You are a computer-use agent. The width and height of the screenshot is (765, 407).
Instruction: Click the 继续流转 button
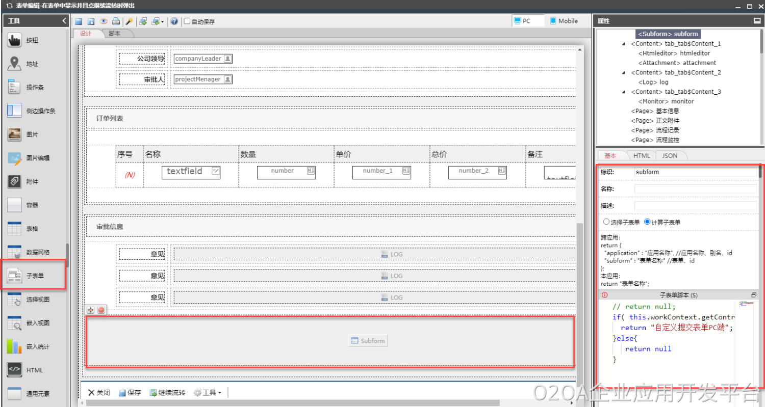pos(167,393)
